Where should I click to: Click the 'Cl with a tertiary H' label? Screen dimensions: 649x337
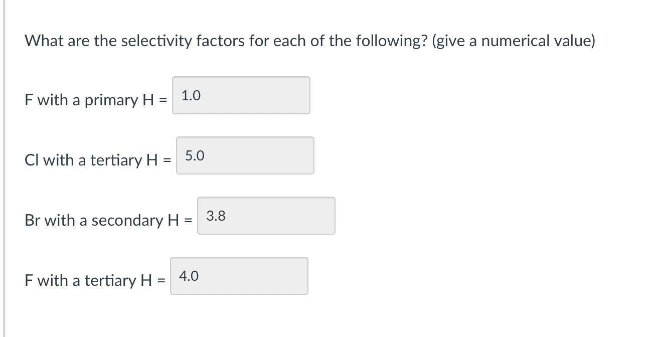point(92,160)
